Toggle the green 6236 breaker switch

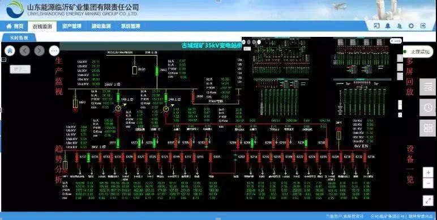click(x=306, y=143)
